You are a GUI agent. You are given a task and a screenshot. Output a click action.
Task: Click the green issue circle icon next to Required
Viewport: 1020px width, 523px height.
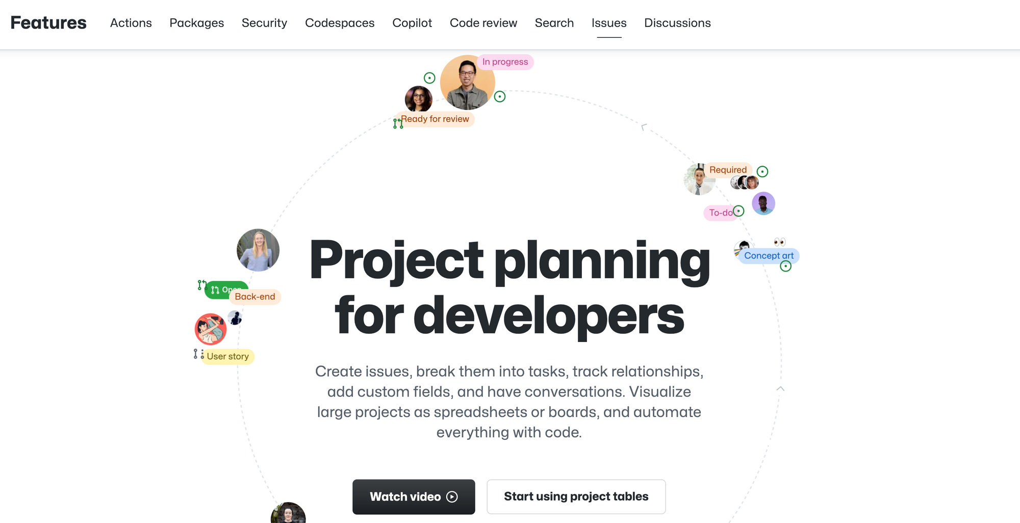tap(762, 171)
